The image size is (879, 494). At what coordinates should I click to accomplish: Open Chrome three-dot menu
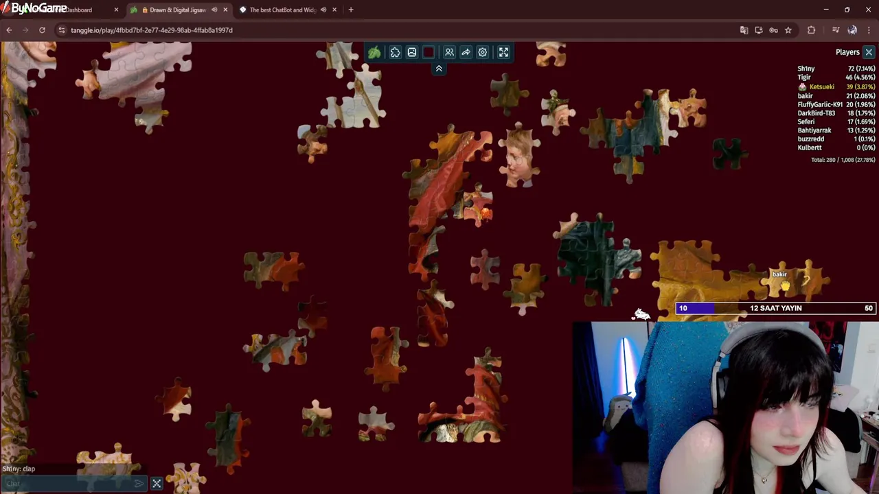coord(869,30)
